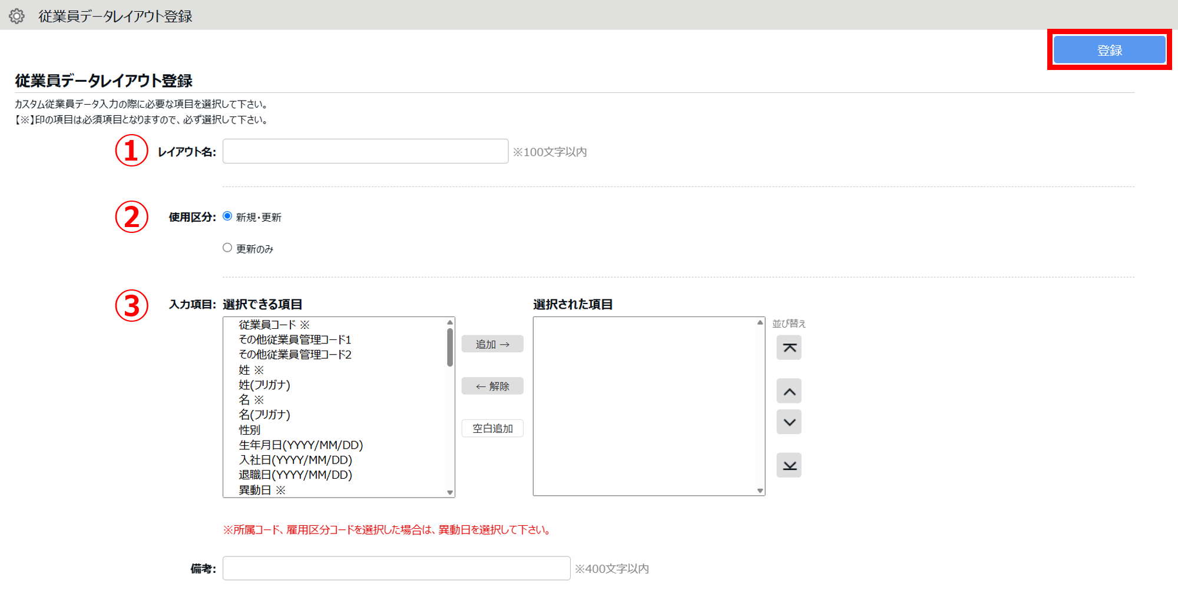Click scroll-up arrow of selected items list
Viewport: 1178px width, 597px height.
pos(760,322)
